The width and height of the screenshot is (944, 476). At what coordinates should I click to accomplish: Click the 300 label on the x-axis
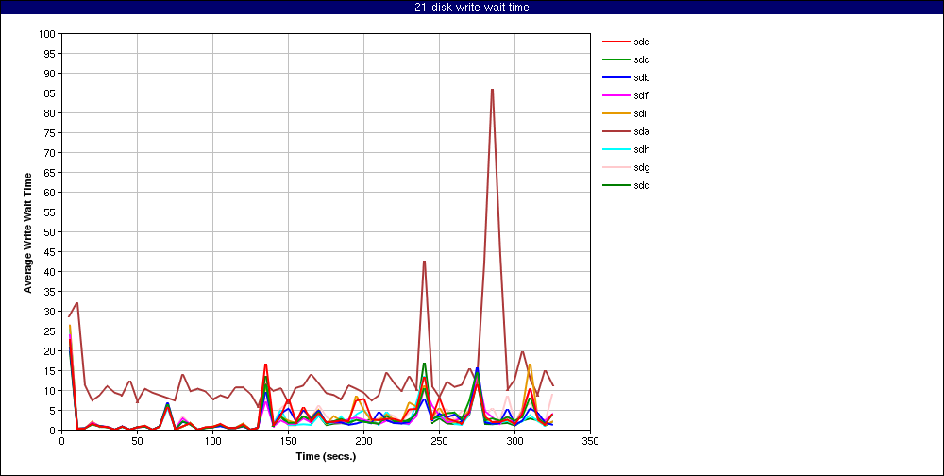(x=514, y=441)
